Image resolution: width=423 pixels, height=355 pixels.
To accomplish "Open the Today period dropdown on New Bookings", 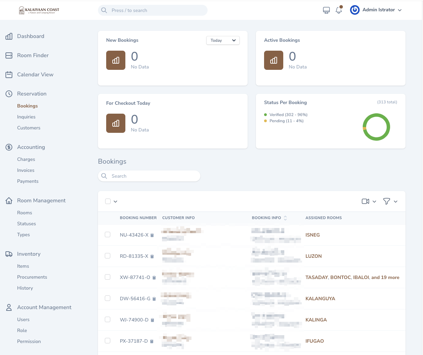I will [x=223, y=40].
